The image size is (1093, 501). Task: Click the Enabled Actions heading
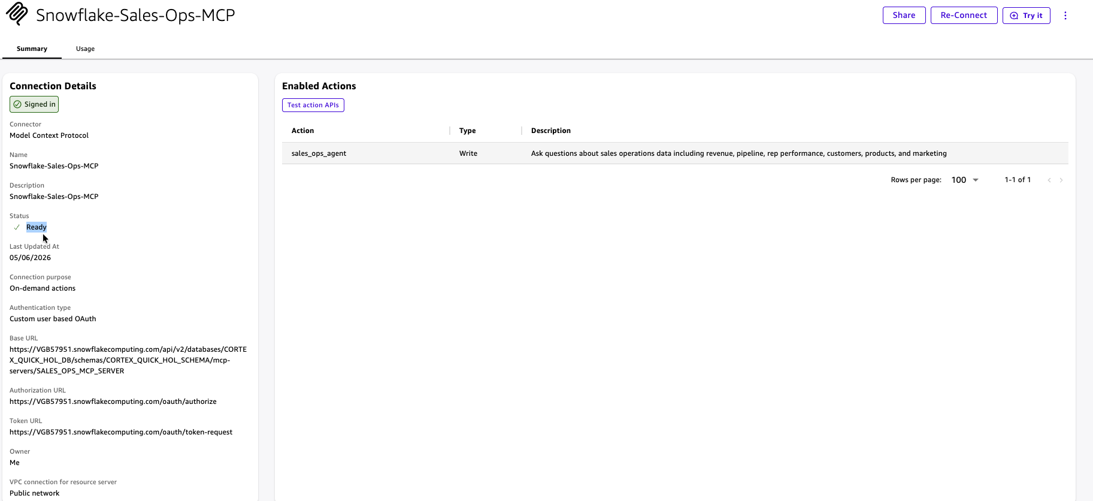click(319, 86)
